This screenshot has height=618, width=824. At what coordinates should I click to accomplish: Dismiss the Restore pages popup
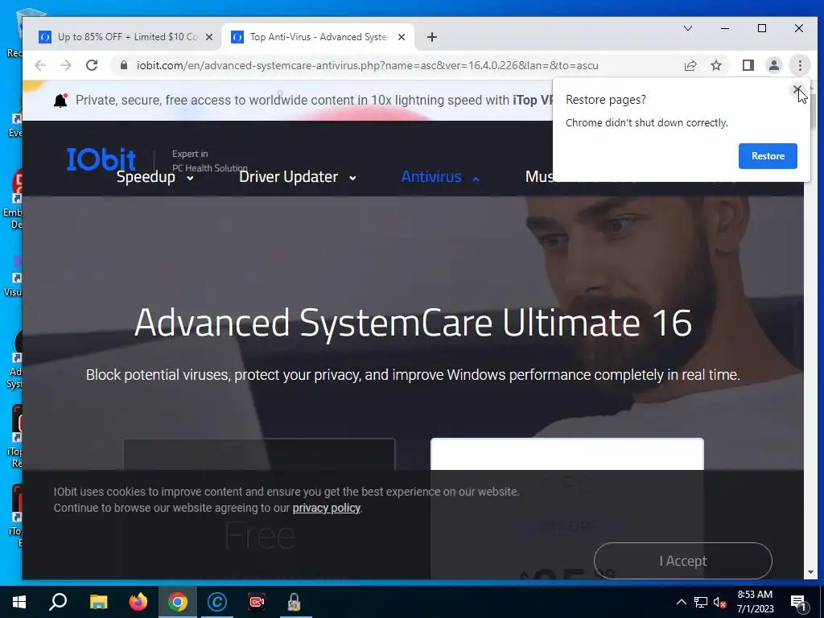click(x=797, y=89)
